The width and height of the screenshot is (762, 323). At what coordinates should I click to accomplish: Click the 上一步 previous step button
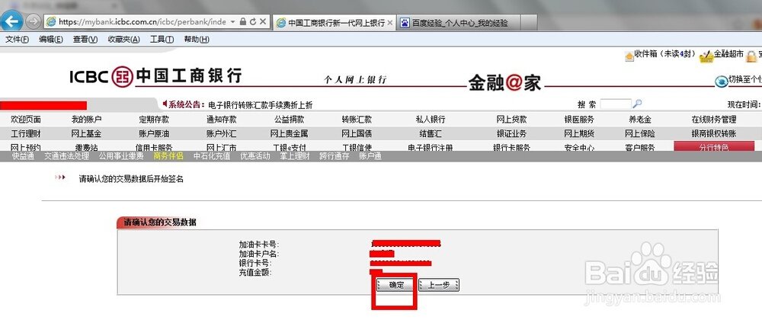pyautogui.click(x=438, y=285)
